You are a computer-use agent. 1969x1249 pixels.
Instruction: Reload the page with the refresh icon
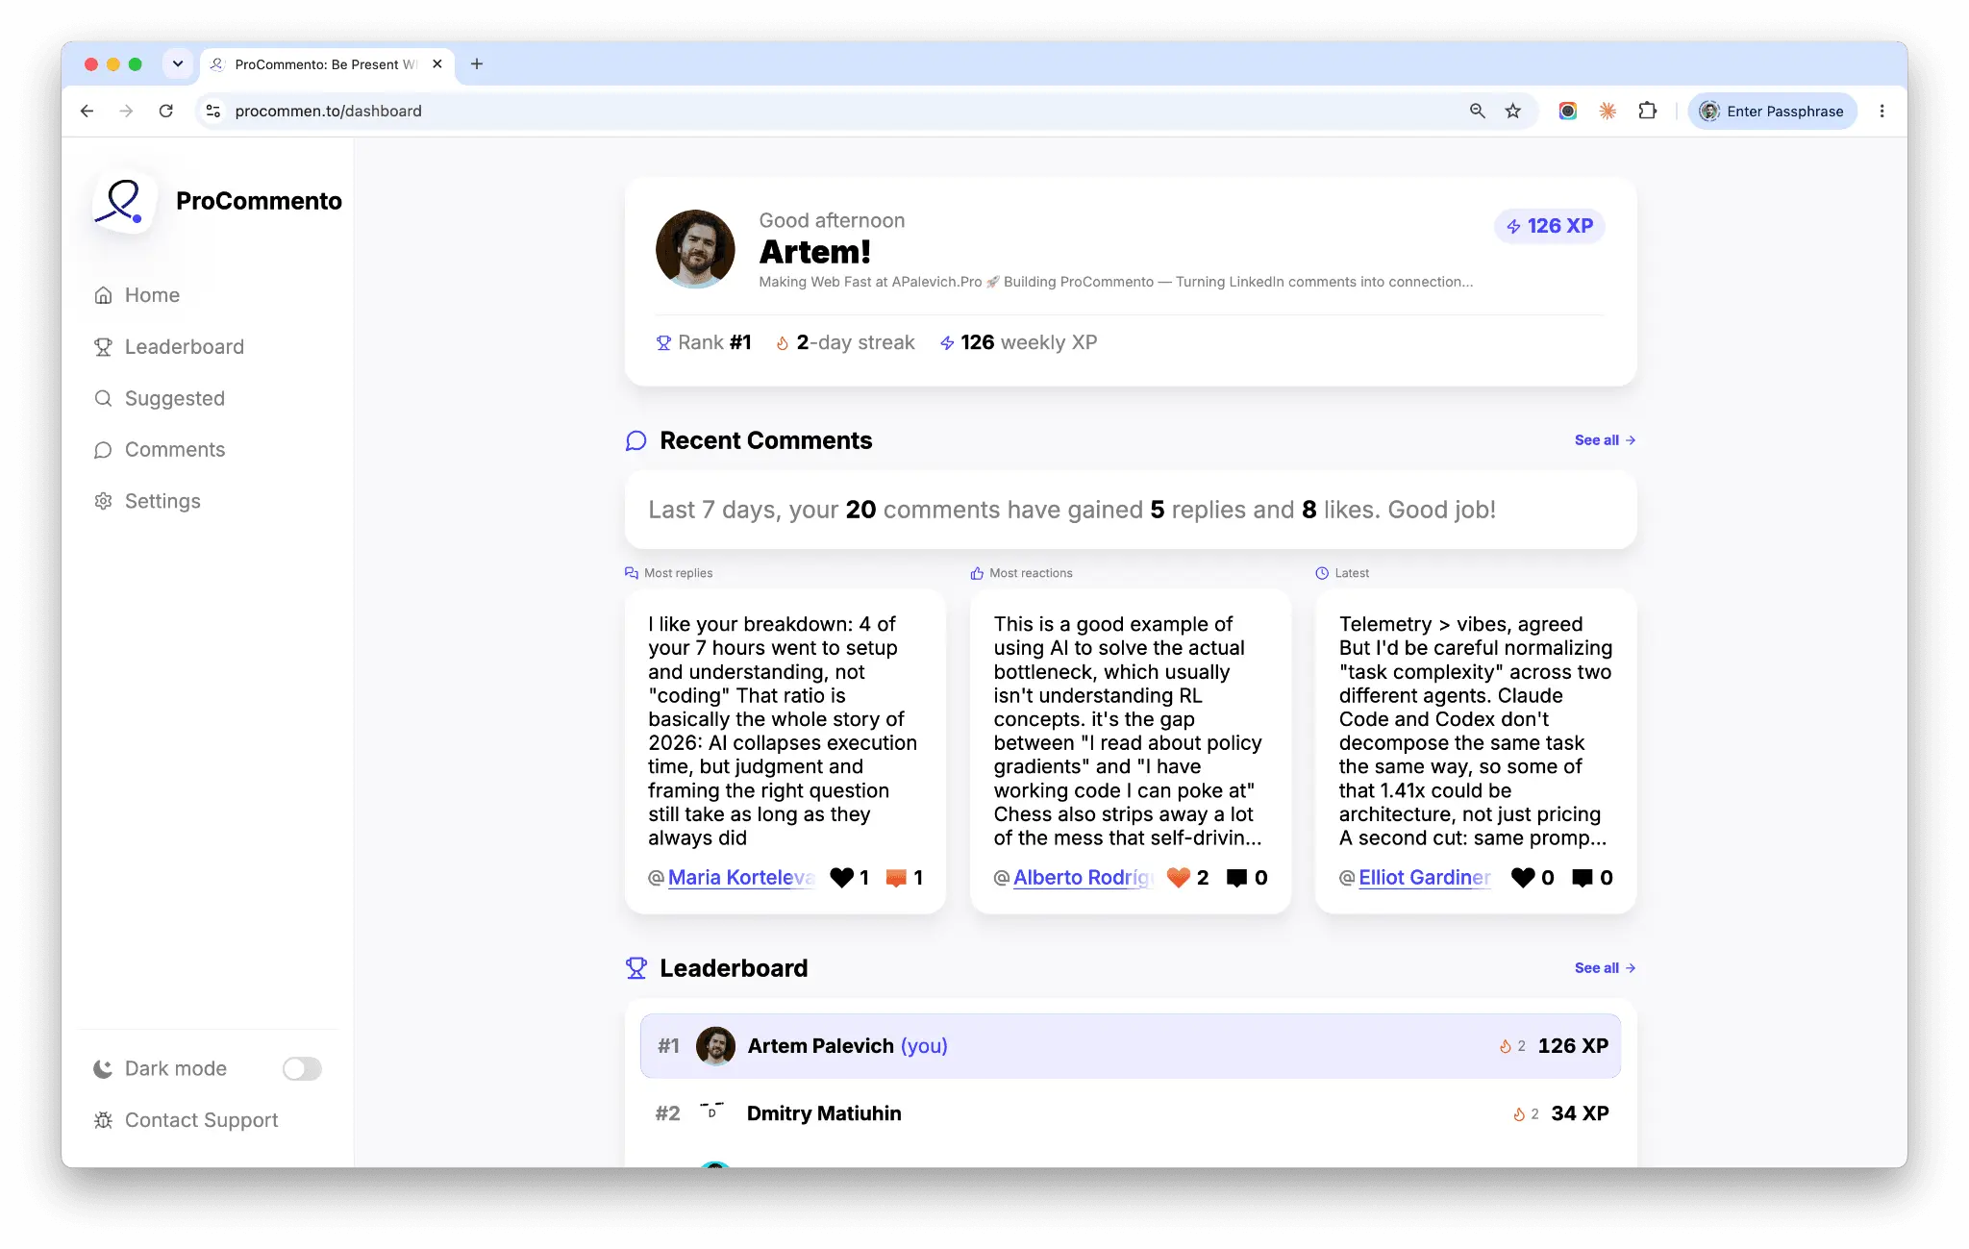click(166, 111)
